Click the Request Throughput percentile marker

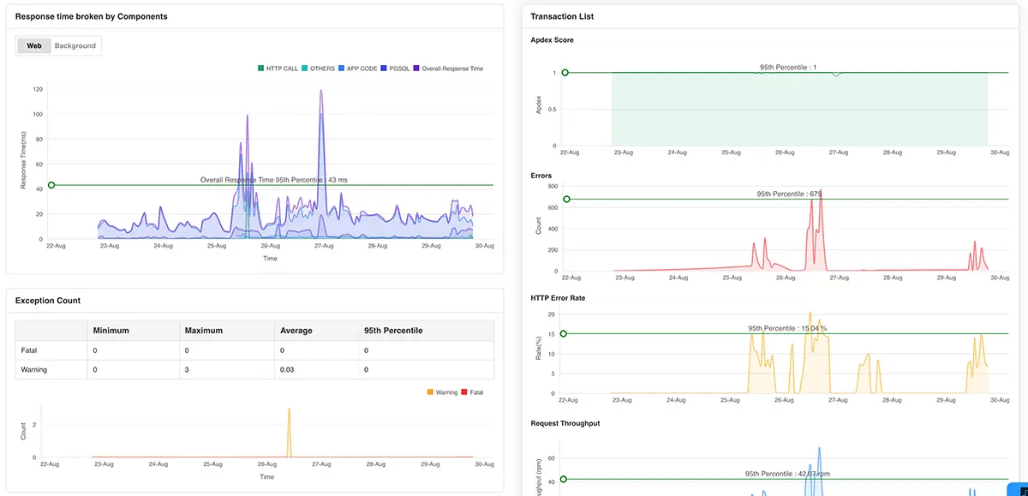(565, 481)
